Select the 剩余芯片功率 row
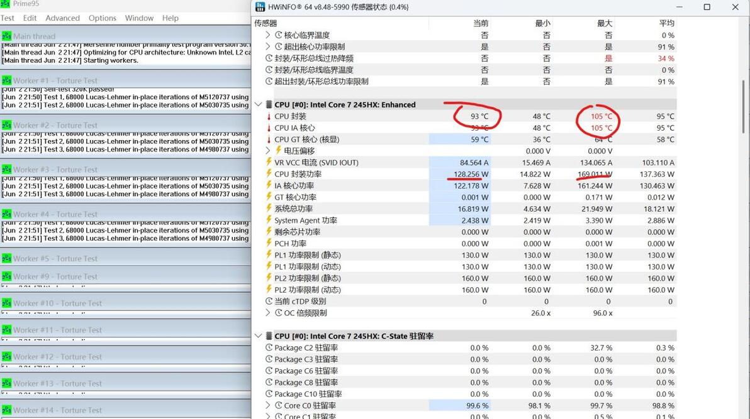The width and height of the screenshot is (750, 419). coord(470,232)
